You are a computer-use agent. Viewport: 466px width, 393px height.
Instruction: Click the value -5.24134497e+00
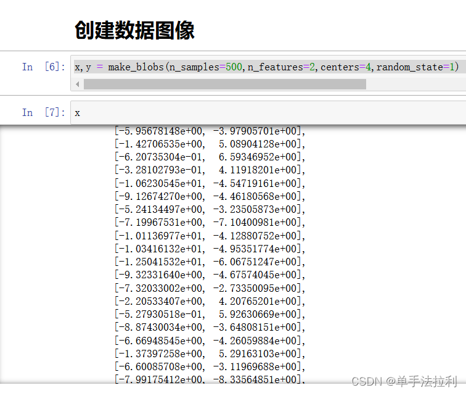pyautogui.click(x=160, y=209)
